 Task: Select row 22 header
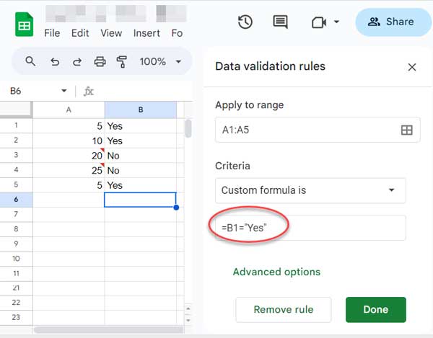[x=16, y=303]
